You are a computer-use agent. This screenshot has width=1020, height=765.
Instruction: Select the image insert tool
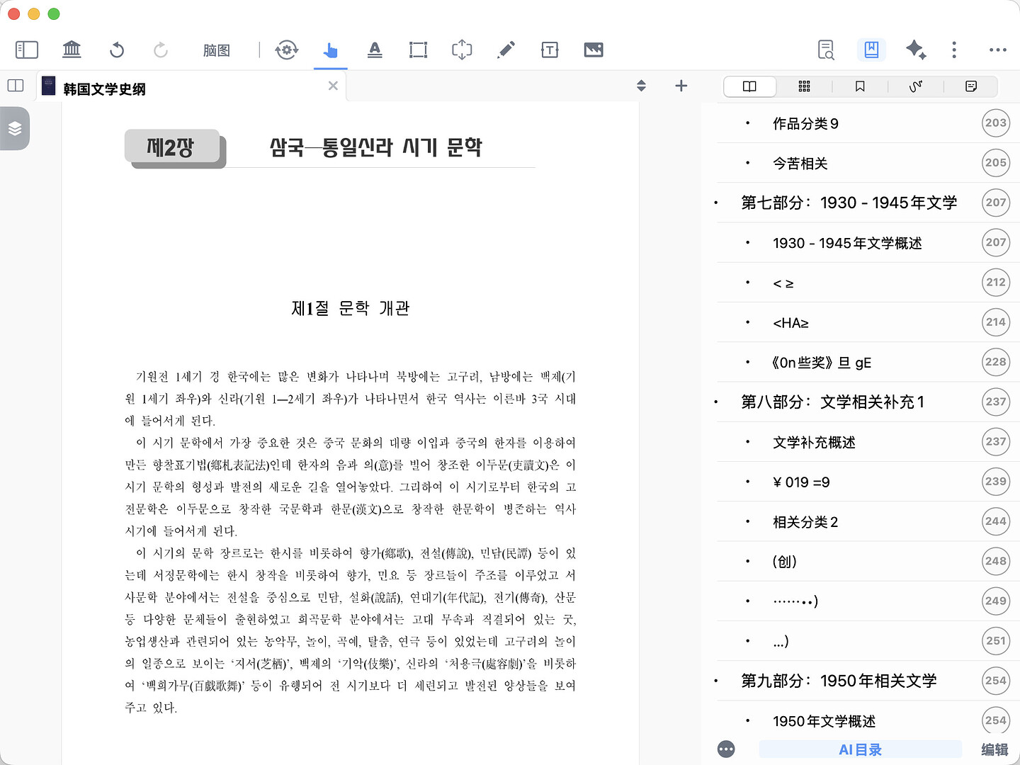[x=594, y=50]
